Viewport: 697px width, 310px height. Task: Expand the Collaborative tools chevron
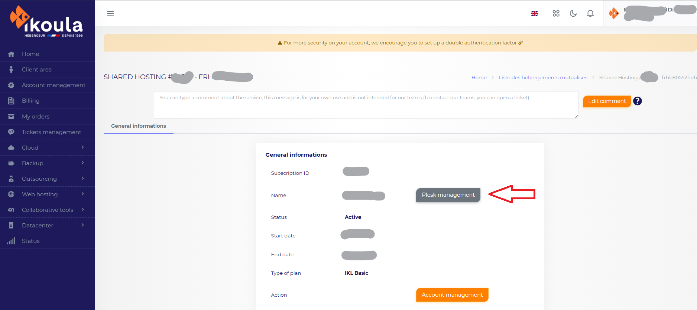[82, 210]
